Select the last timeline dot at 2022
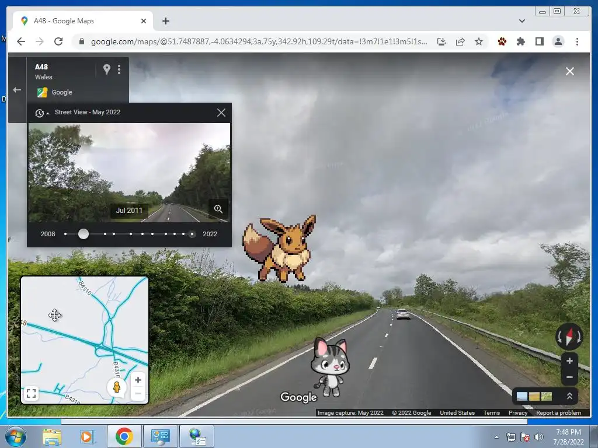The height and width of the screenshot is (448, 598). tap(192, 234)
